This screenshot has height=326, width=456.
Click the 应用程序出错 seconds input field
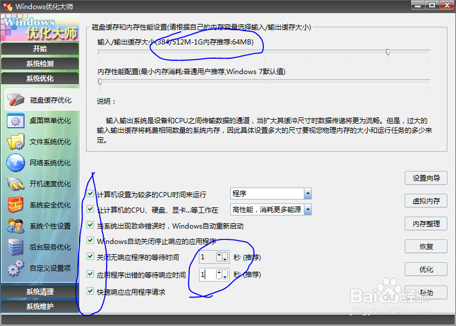click(207, 274)
